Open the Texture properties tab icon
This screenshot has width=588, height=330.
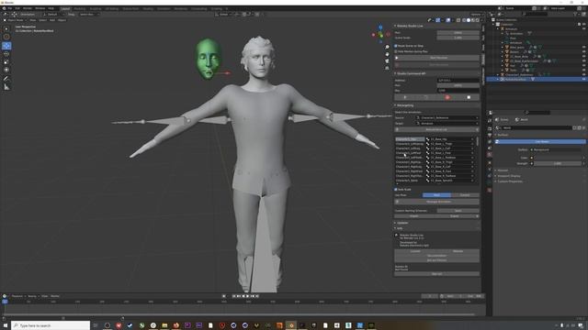pyautogui.click(x=490, y=190)
